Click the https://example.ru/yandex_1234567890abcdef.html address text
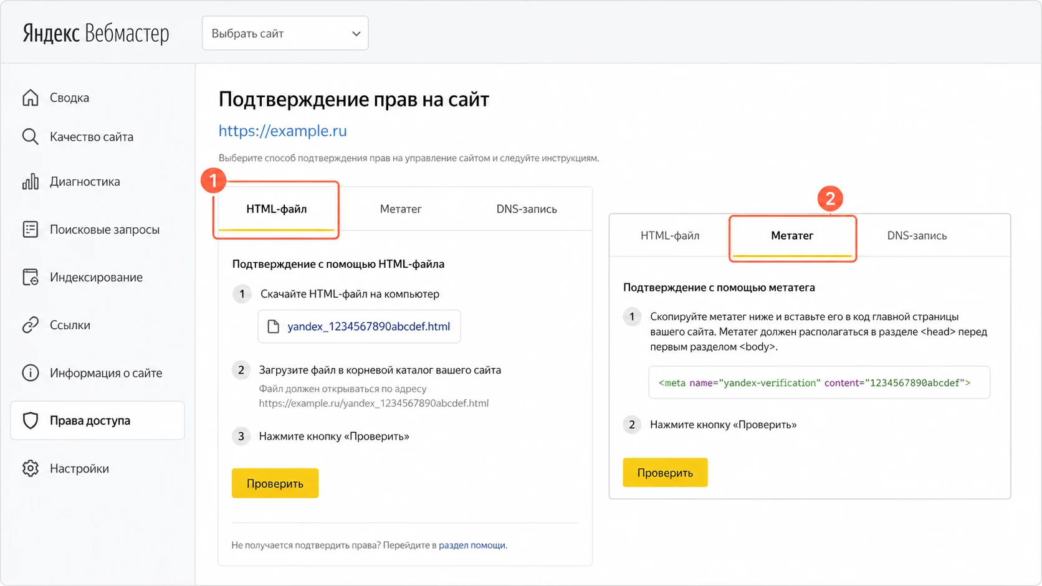The image size is (1042, 586). 374,403
